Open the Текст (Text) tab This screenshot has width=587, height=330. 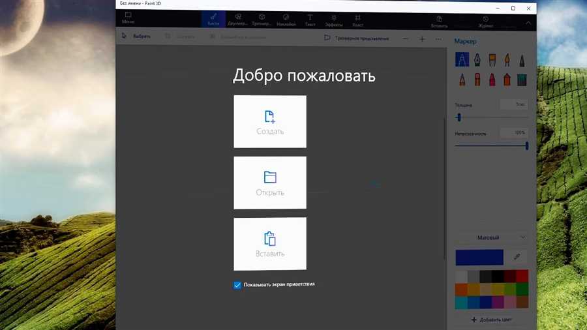pyautogui.click(x=310, y=20)
